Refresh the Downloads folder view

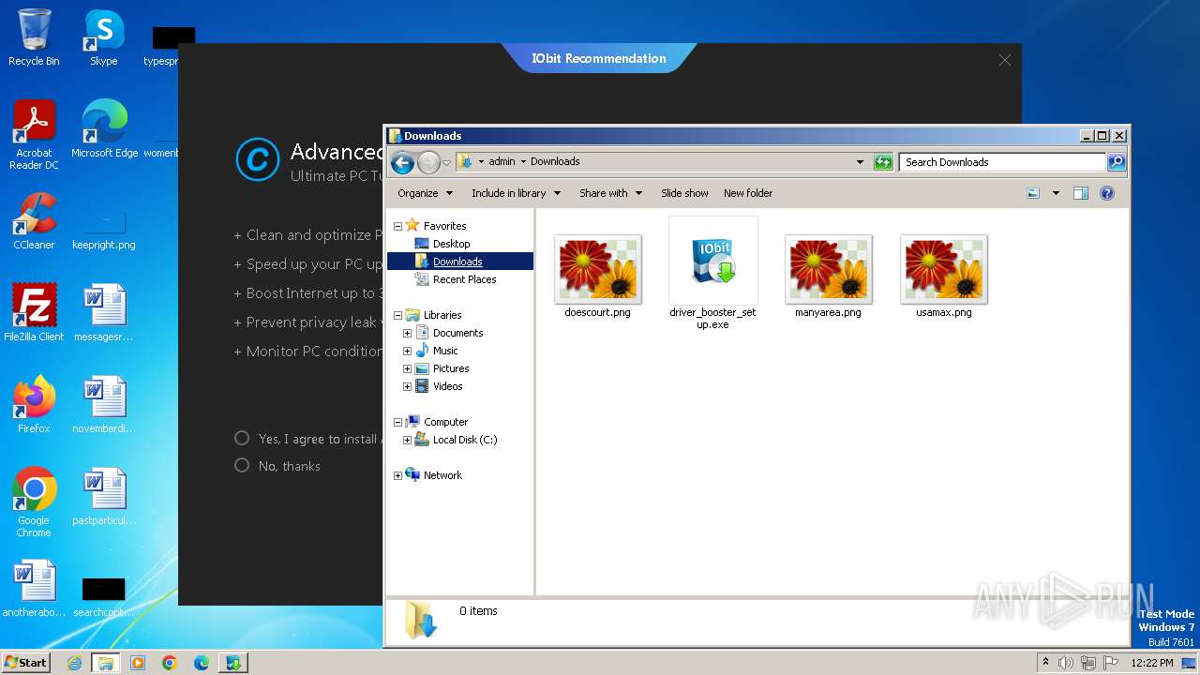point(883,162)
